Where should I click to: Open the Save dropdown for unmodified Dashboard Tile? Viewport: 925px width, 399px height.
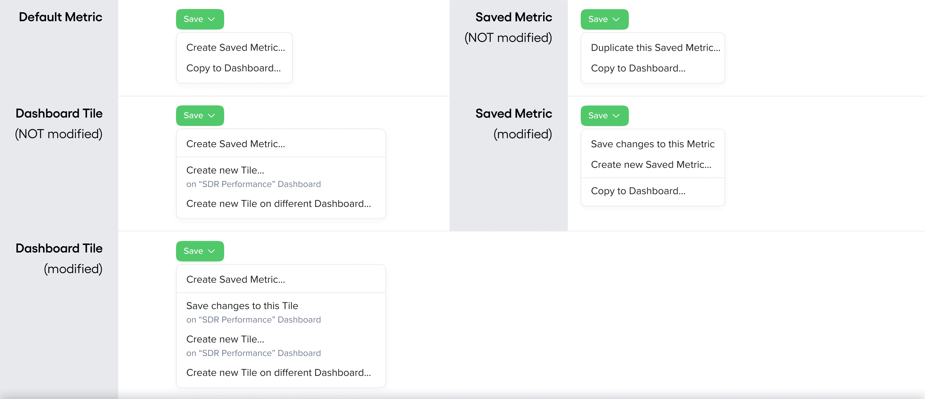click(200, 115)
